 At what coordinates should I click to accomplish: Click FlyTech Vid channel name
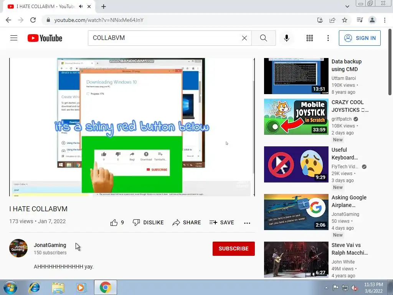coord(345,167)
